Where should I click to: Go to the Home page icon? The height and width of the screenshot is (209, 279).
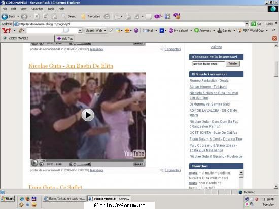[x=54, y=16]
